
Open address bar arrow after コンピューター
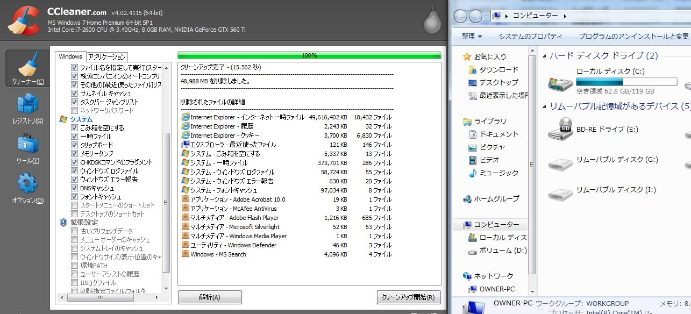pyautogui.click(x=565, y=16)
